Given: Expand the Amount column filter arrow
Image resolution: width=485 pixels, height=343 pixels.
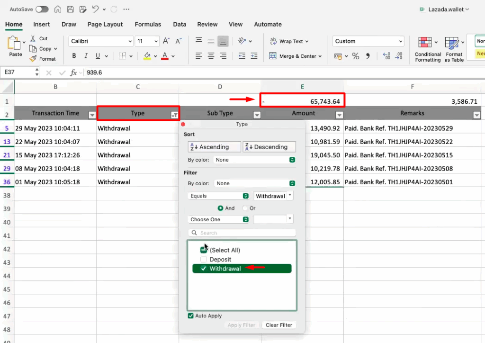Looking at the screenshot, I should (x=339, y=115).
